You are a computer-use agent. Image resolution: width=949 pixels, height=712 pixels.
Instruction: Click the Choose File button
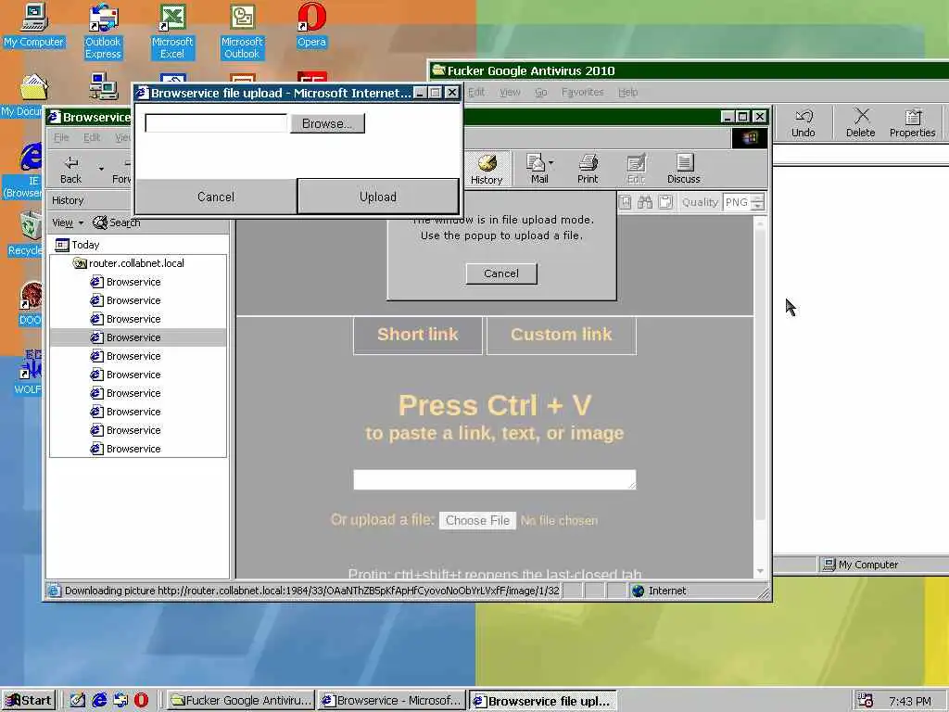pos(477,521)
